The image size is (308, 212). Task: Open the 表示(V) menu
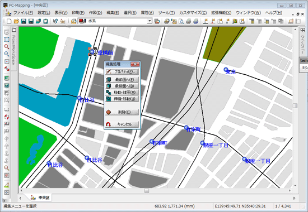[61, 13]
